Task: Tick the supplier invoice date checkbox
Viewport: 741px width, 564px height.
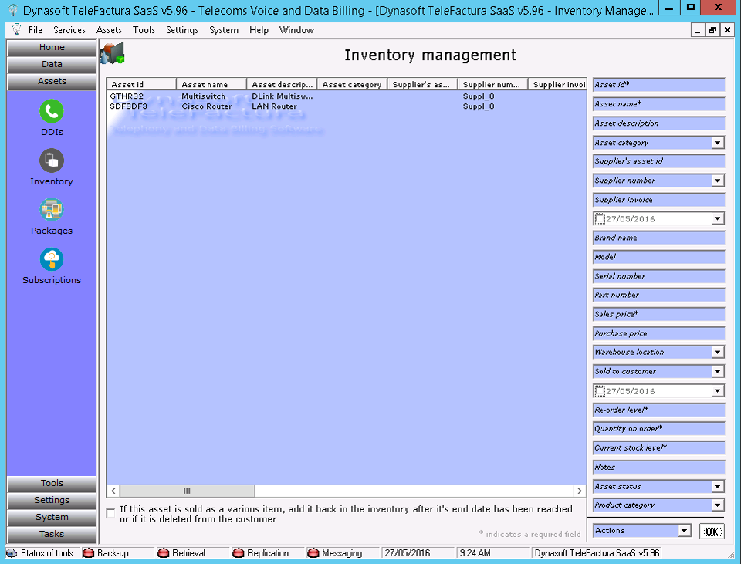Action: [x=600, y=219]
